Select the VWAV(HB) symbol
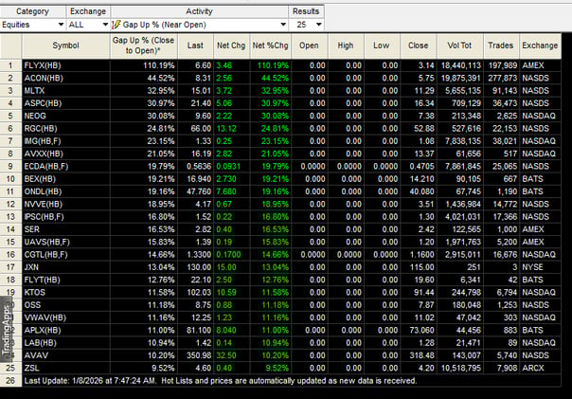This screenshot has height=399, width=572. pos(45,317)
